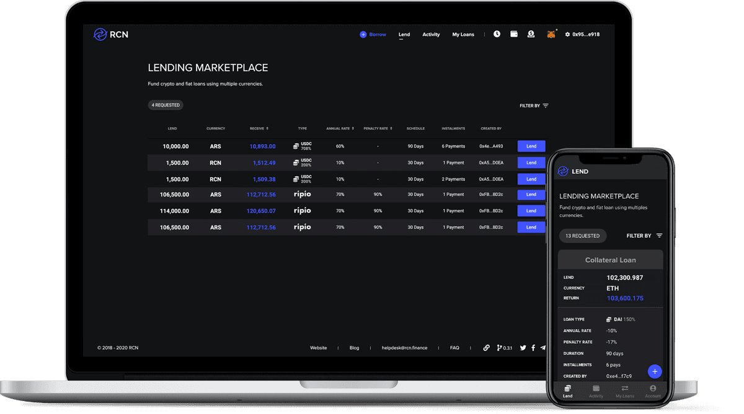Tap the blue plus floating button on mobile
744x414 pixels.
(x=655, y=371)
